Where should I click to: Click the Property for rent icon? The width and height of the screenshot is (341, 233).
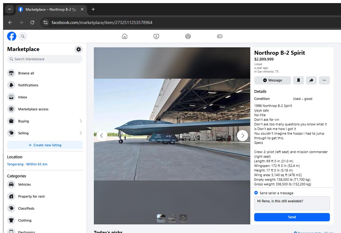[11, 196]
